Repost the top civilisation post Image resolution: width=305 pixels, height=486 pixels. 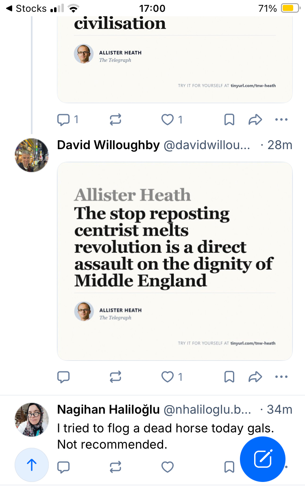point(115,119)
